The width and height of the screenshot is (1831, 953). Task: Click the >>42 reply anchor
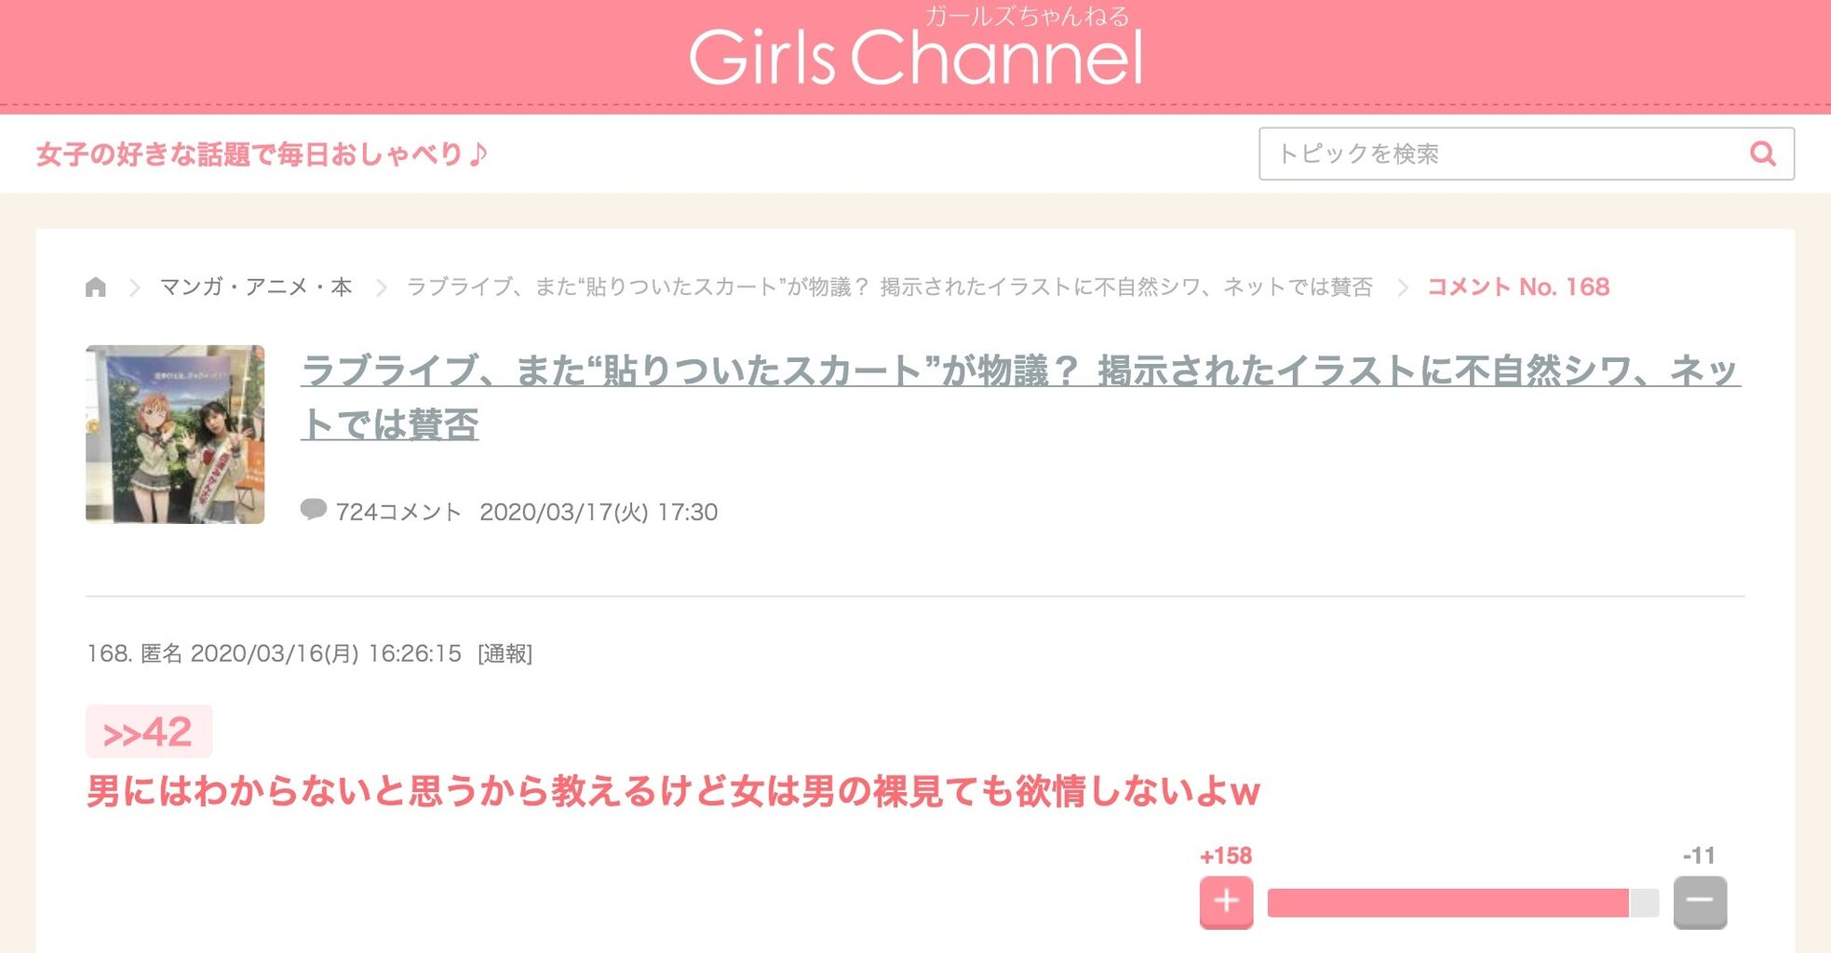click(x=148, y=732)
